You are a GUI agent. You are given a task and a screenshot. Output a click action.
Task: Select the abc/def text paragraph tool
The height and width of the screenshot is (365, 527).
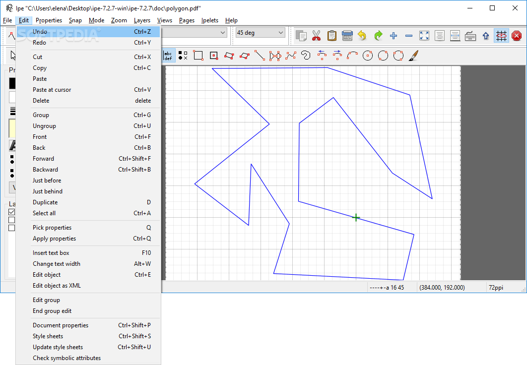(168, 56)
